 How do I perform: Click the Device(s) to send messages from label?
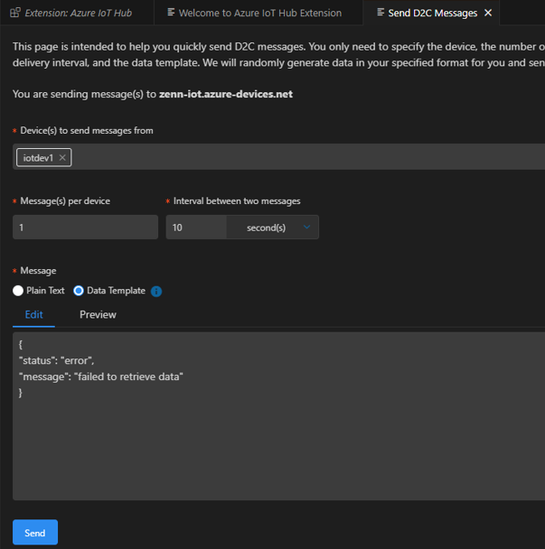point(87,131)
